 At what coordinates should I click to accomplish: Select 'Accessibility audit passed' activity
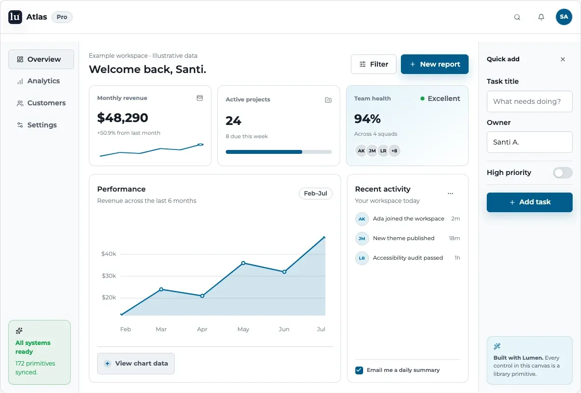coord(408,258)
